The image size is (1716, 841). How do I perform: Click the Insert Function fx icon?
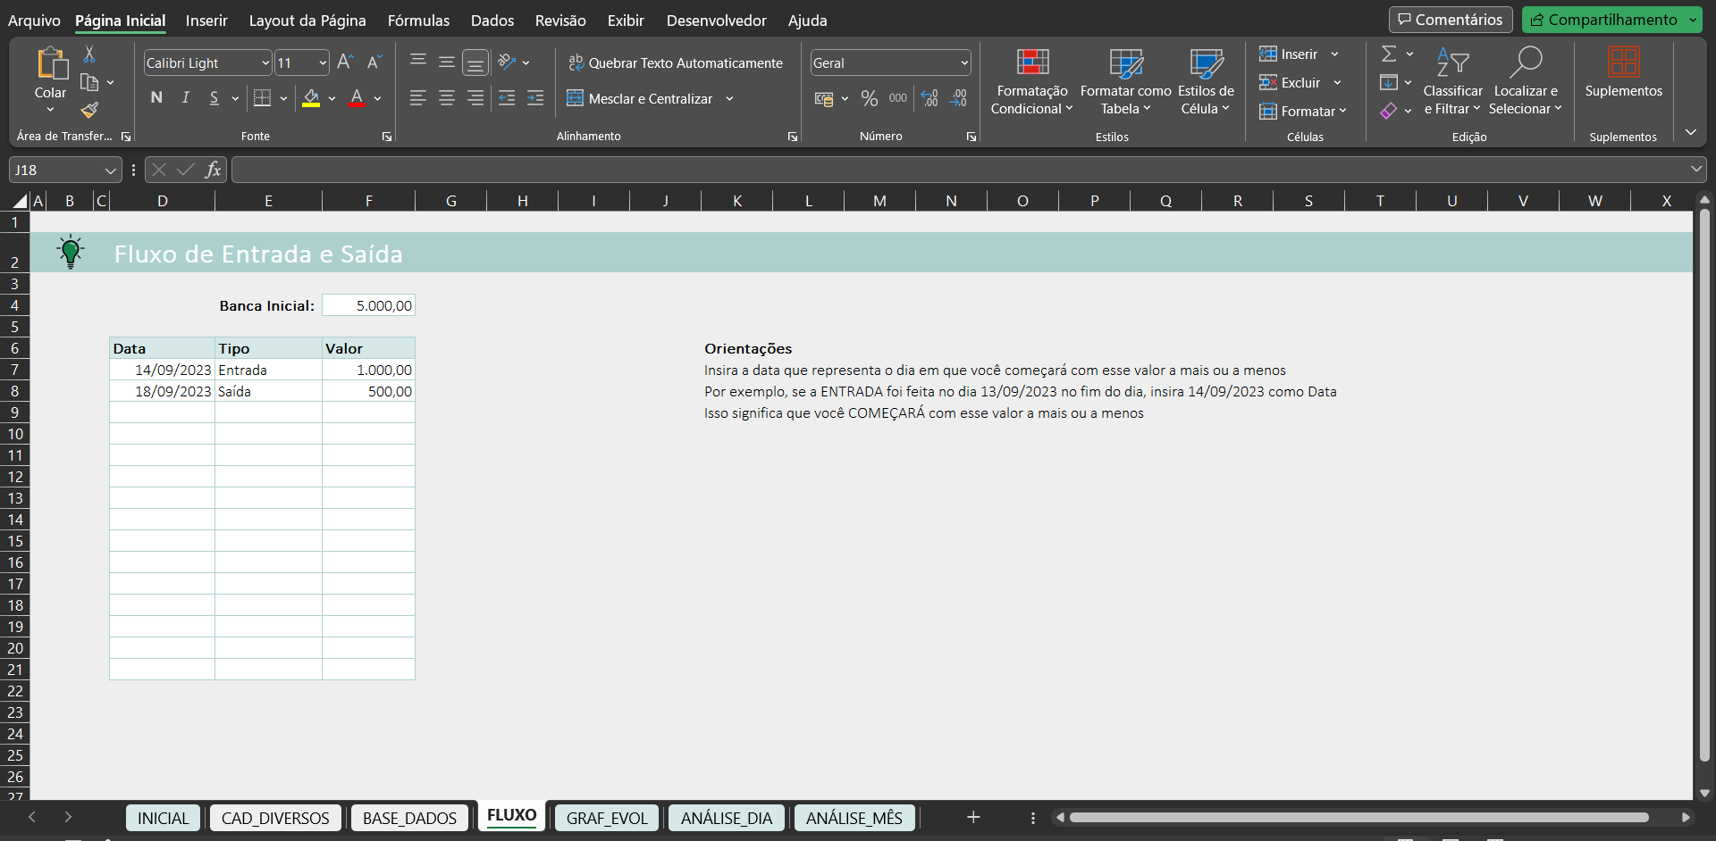[213, 170]
